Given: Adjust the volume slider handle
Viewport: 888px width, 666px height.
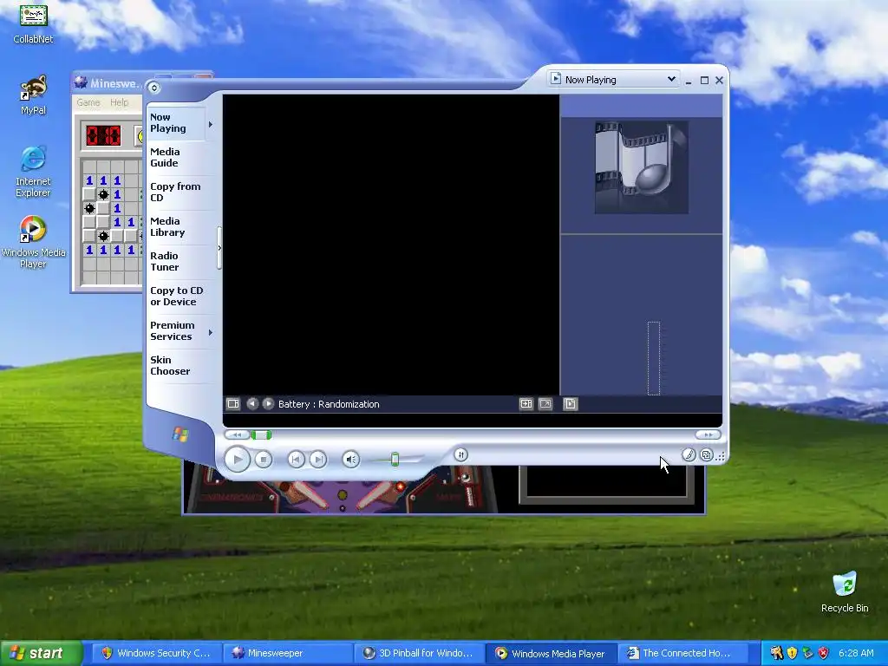Looking at the screenshot, I should [x=395, y=460].
